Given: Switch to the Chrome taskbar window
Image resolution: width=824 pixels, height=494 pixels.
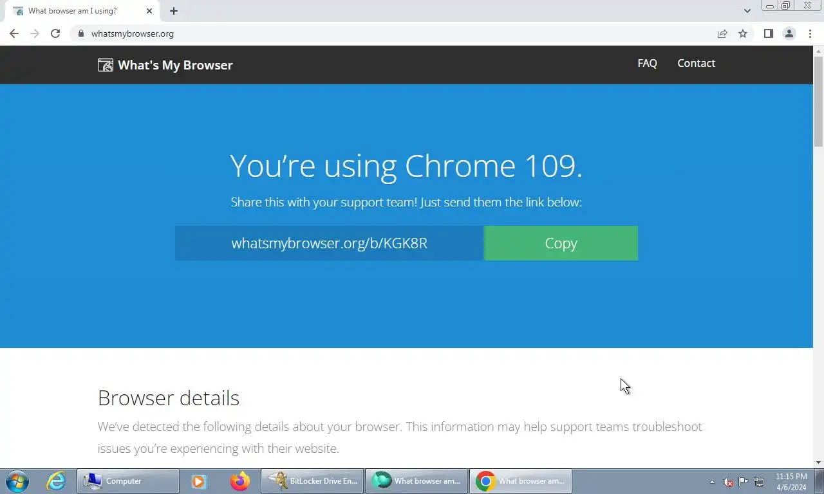Looking at the screenshot, I should (x=521, y=481).
